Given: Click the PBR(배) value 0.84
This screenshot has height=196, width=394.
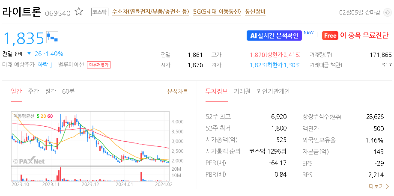Looking at the screenshot, I should coord(281,175).
